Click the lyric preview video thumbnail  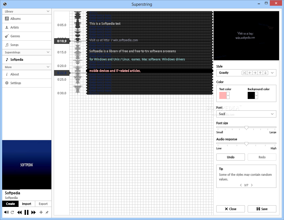[246, 36]
